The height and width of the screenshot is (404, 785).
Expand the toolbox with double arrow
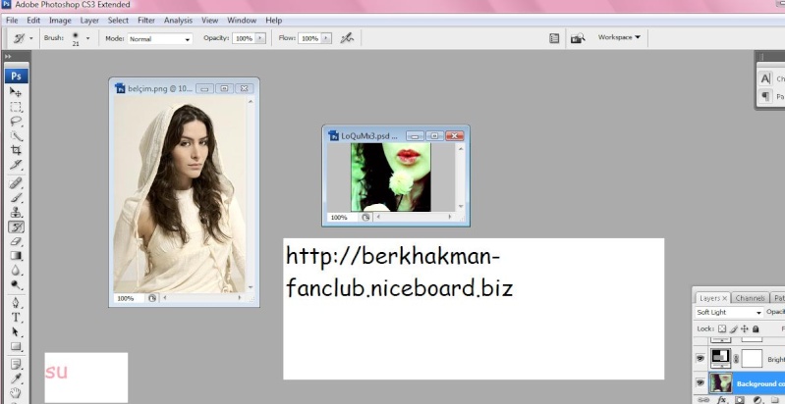click(8, 57)
